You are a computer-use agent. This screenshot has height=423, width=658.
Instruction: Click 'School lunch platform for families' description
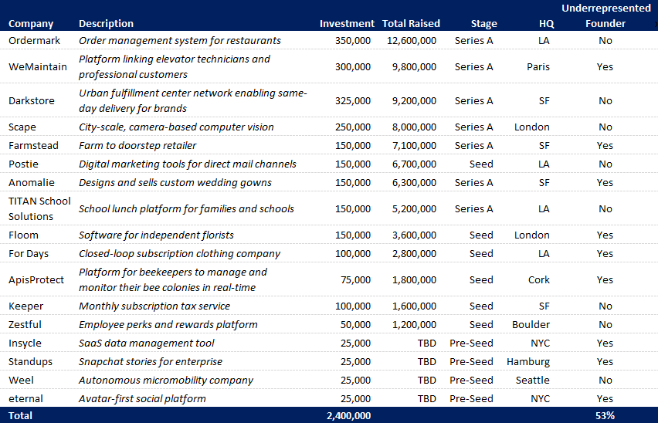click(186, 208)
